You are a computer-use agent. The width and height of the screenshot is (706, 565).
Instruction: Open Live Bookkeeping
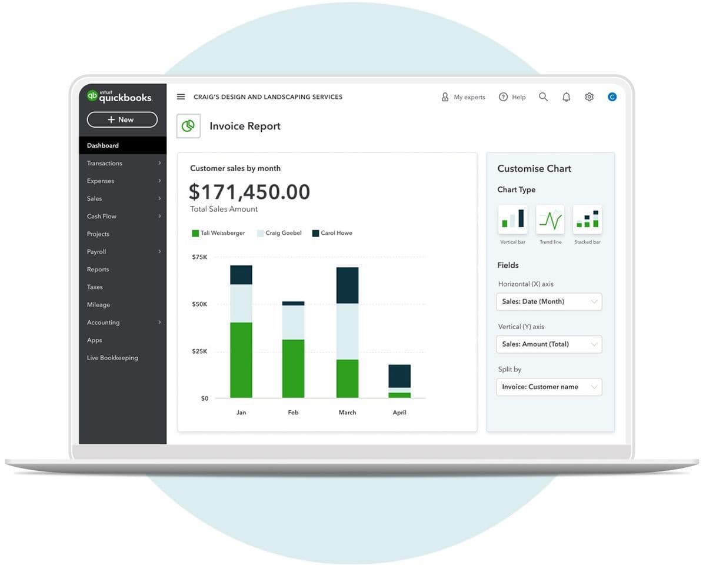112,357
